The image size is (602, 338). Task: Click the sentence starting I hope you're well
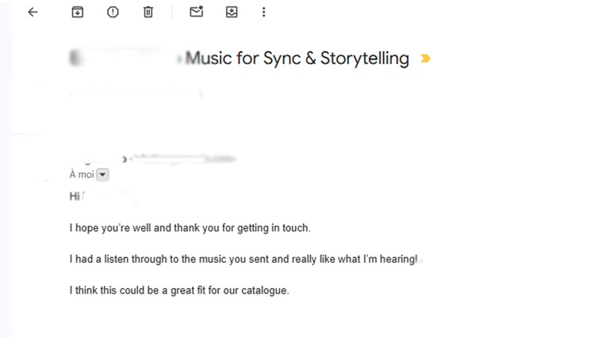190,228
